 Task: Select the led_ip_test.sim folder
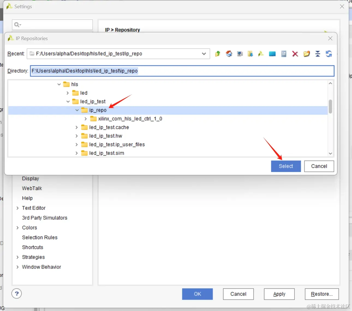click(103, 153)
